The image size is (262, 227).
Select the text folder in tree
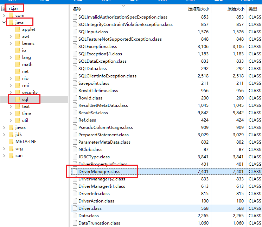tap(26, 106)
